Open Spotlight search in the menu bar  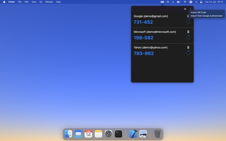click(x=196, y=2)
